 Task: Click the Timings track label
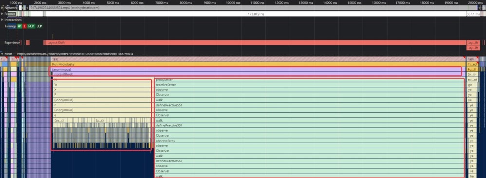10,26
